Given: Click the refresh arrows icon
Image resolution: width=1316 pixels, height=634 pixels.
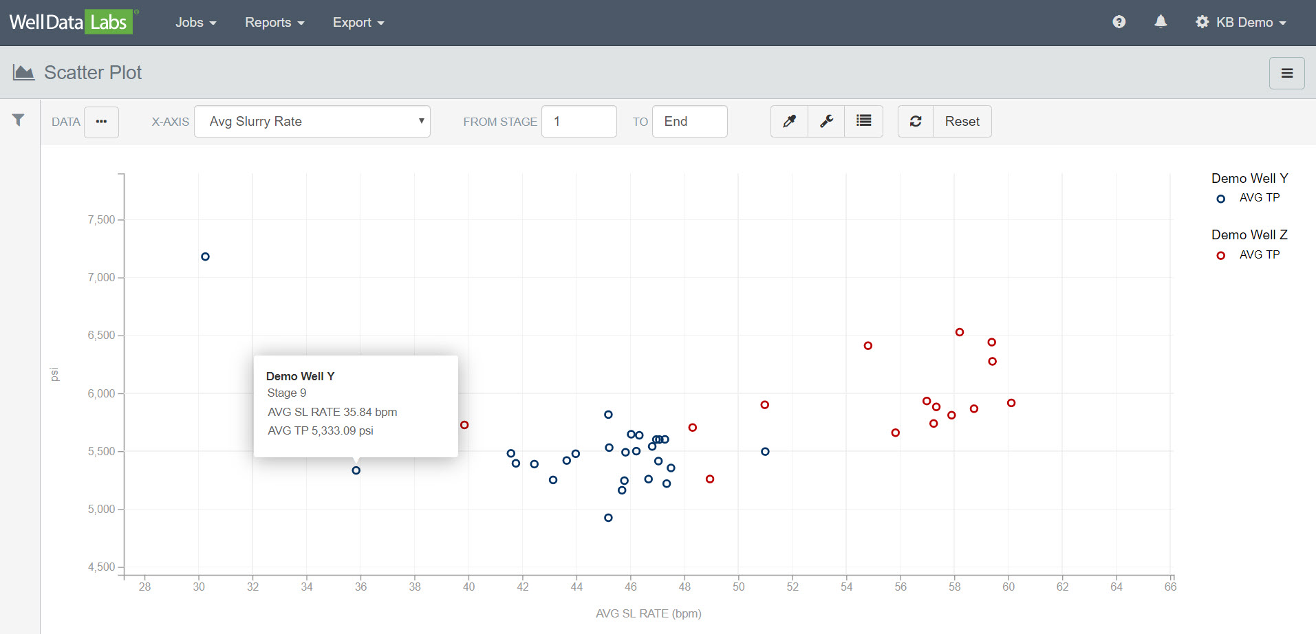Looking at the screenshot, I should point(916,122).
